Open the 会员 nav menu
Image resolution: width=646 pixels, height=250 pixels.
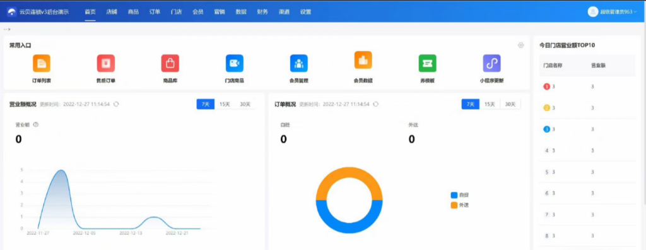point(197,12)
